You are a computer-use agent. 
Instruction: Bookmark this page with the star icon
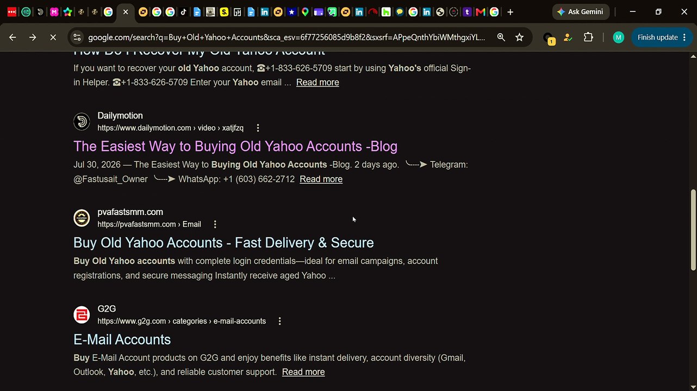click(x=520, y=37)
